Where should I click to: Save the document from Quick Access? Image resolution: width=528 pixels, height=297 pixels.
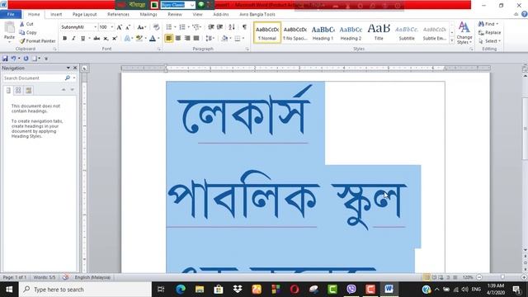point(5,59)
